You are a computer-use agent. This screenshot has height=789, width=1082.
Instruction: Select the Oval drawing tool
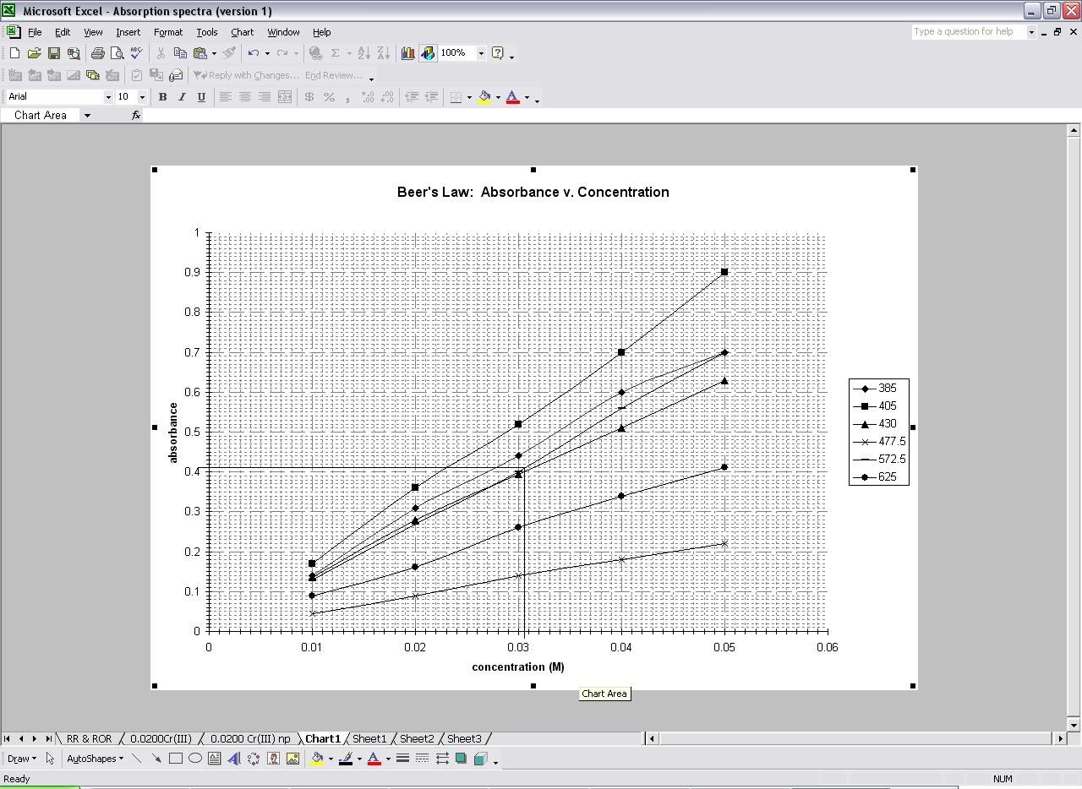[194, 759]
